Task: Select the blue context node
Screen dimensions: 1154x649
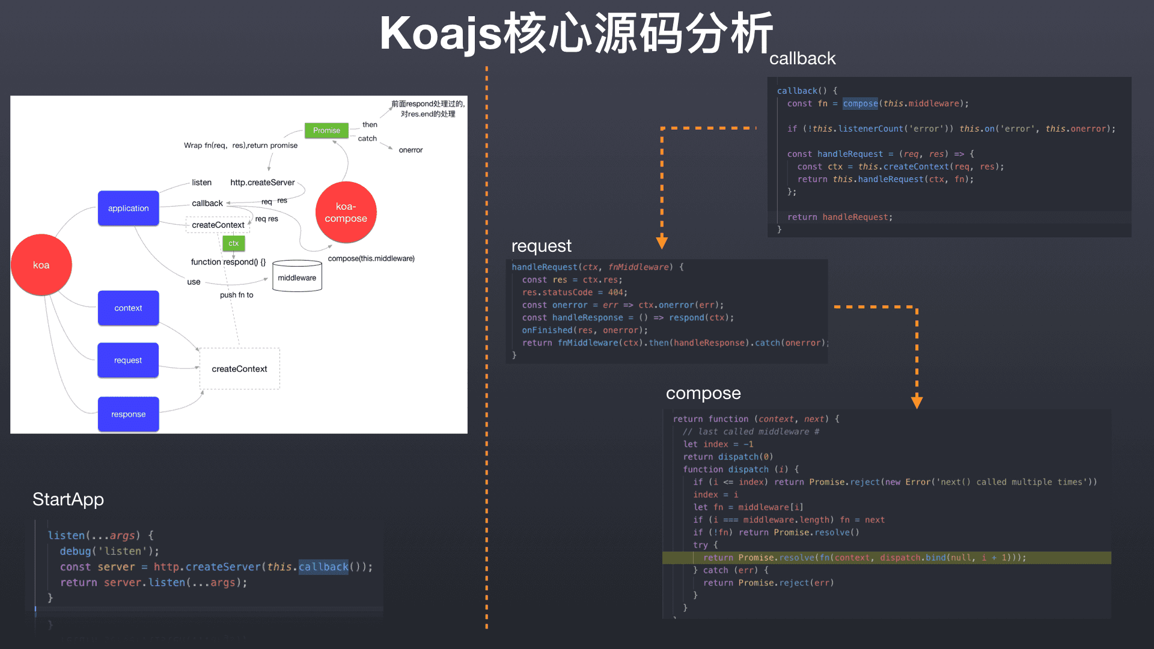Action: 128,308
